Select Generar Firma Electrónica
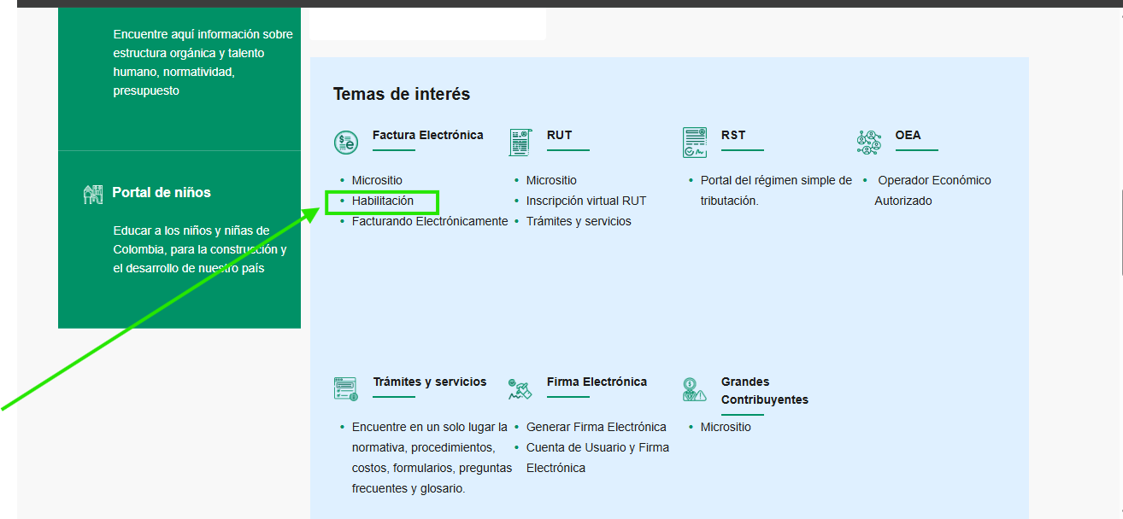Viewport: 1123px width, 519px height. point(597,427)
